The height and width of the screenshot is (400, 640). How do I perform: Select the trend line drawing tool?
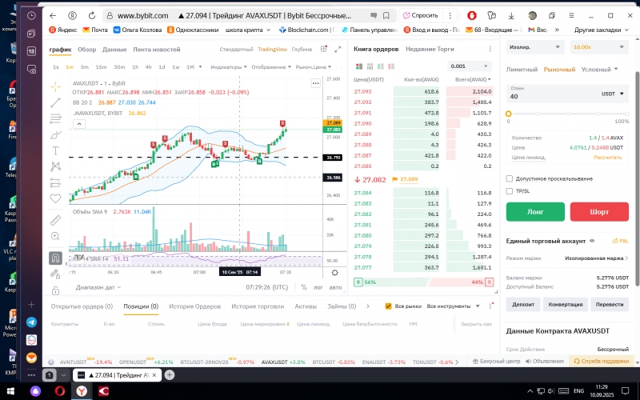coord(55,102)
